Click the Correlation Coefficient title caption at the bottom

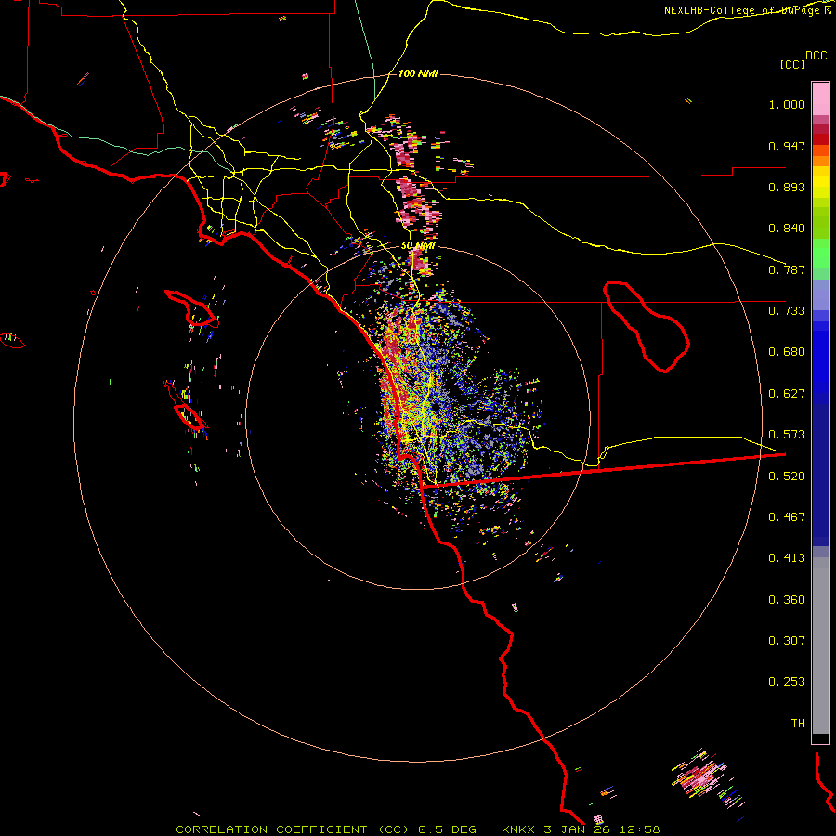418,829
